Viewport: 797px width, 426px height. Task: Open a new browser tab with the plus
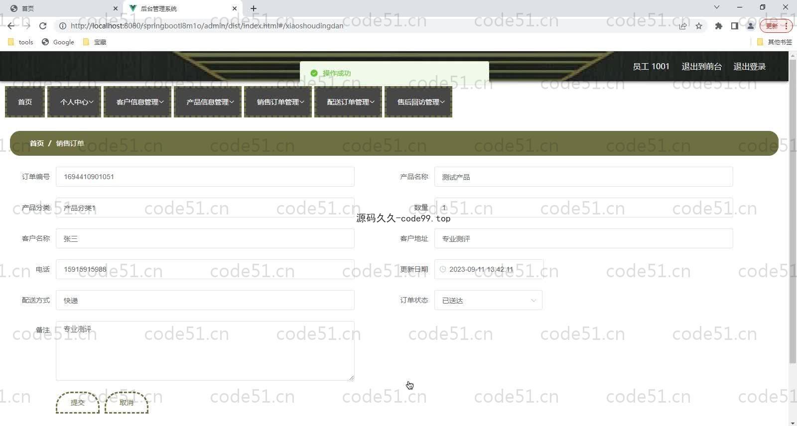tap(254, 8)
